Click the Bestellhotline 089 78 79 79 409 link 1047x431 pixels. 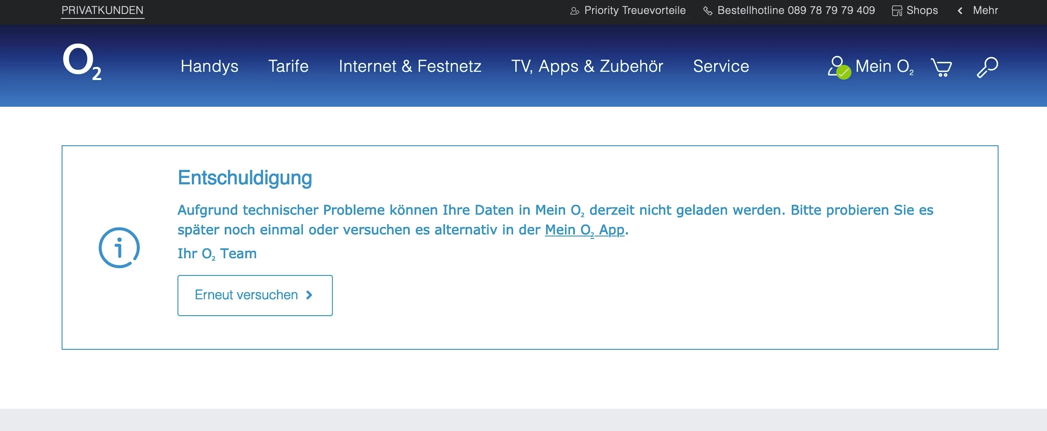coord(796,11)
